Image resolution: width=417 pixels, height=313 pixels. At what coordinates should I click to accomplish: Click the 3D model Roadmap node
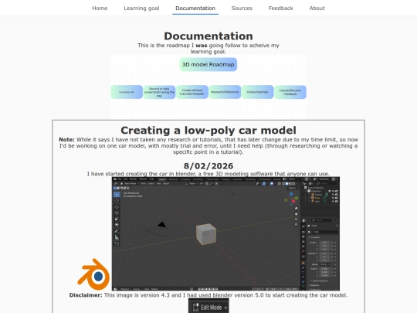click(x=208, y=64)
